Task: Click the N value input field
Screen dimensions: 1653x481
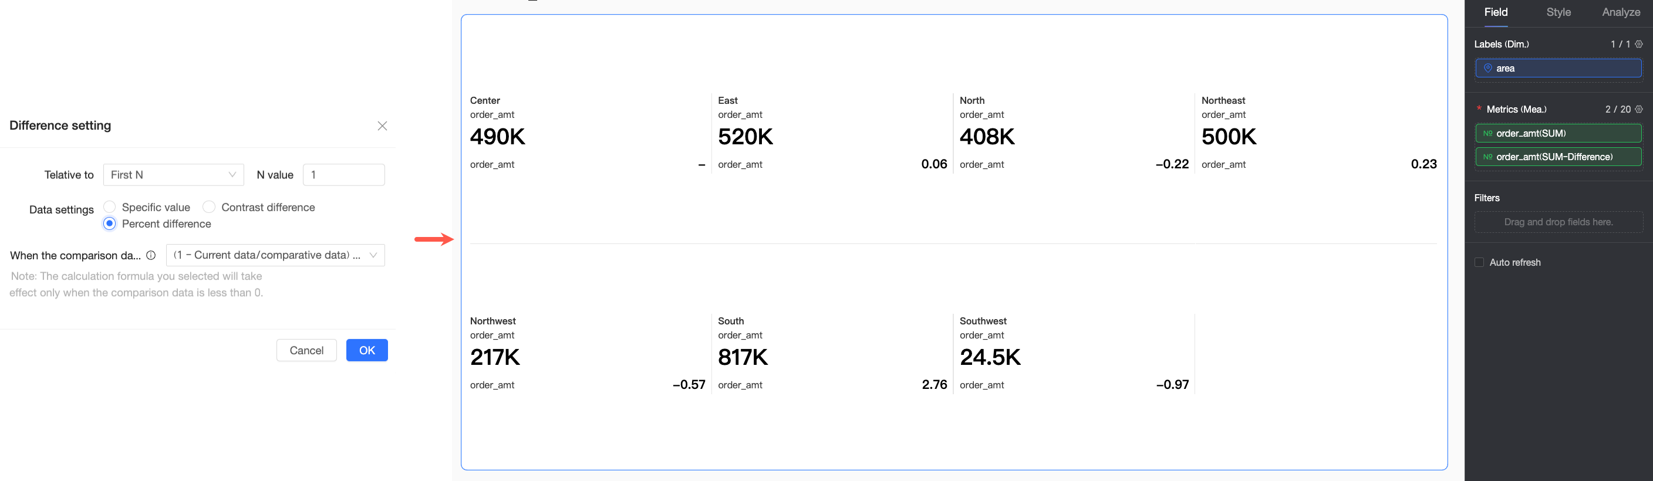Action: pos(343,175)
